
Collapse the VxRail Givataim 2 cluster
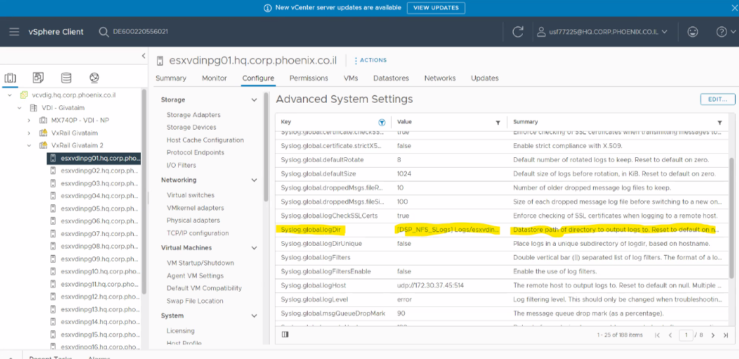pos(29,146)
